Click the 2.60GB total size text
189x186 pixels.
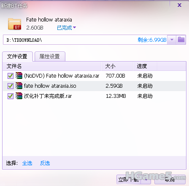pos(35,27)
